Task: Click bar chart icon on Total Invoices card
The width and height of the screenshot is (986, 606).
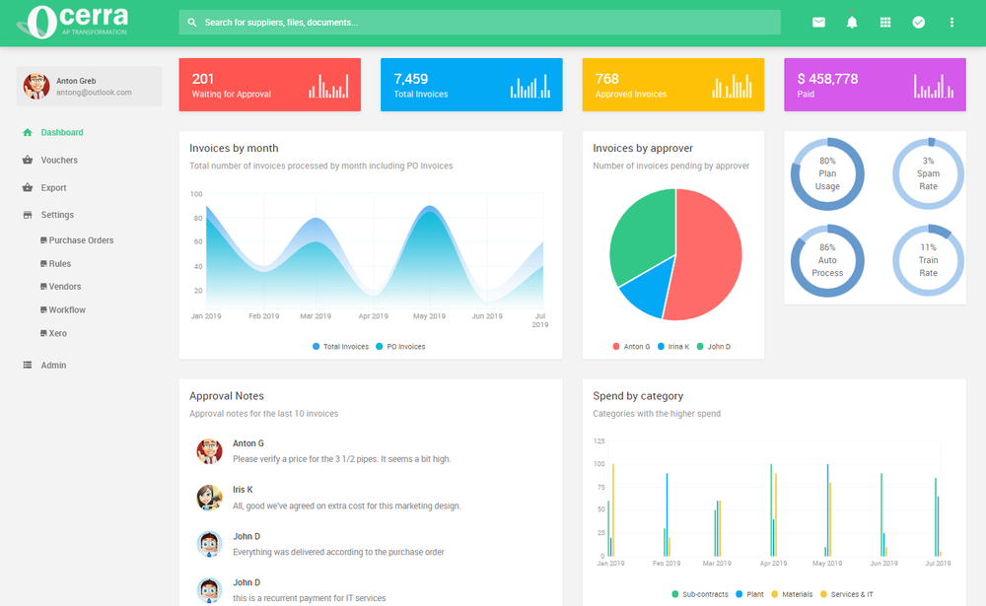Action: click(x=530, y=86)
